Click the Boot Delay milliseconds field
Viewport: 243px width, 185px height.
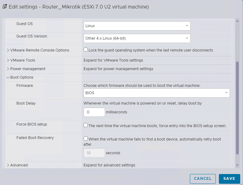point(94,112)
